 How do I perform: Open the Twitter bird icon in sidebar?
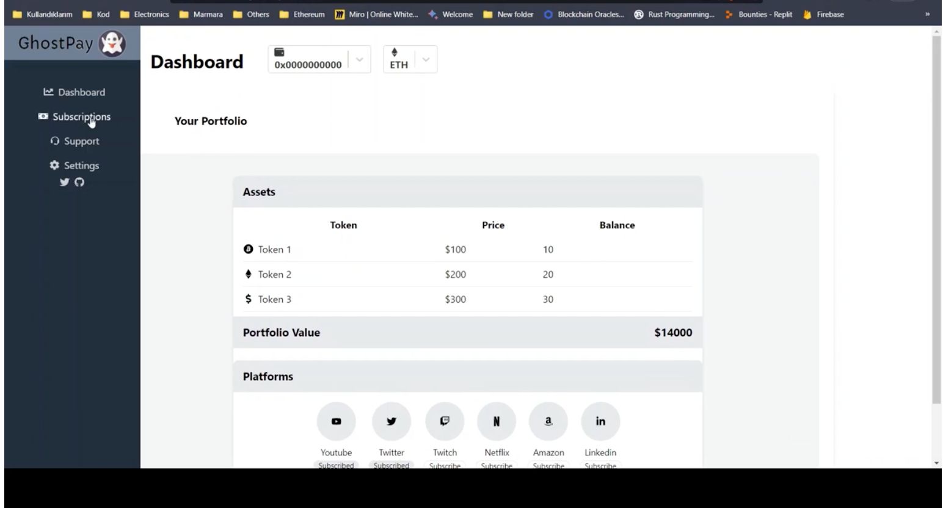click(x=64, y=182)
